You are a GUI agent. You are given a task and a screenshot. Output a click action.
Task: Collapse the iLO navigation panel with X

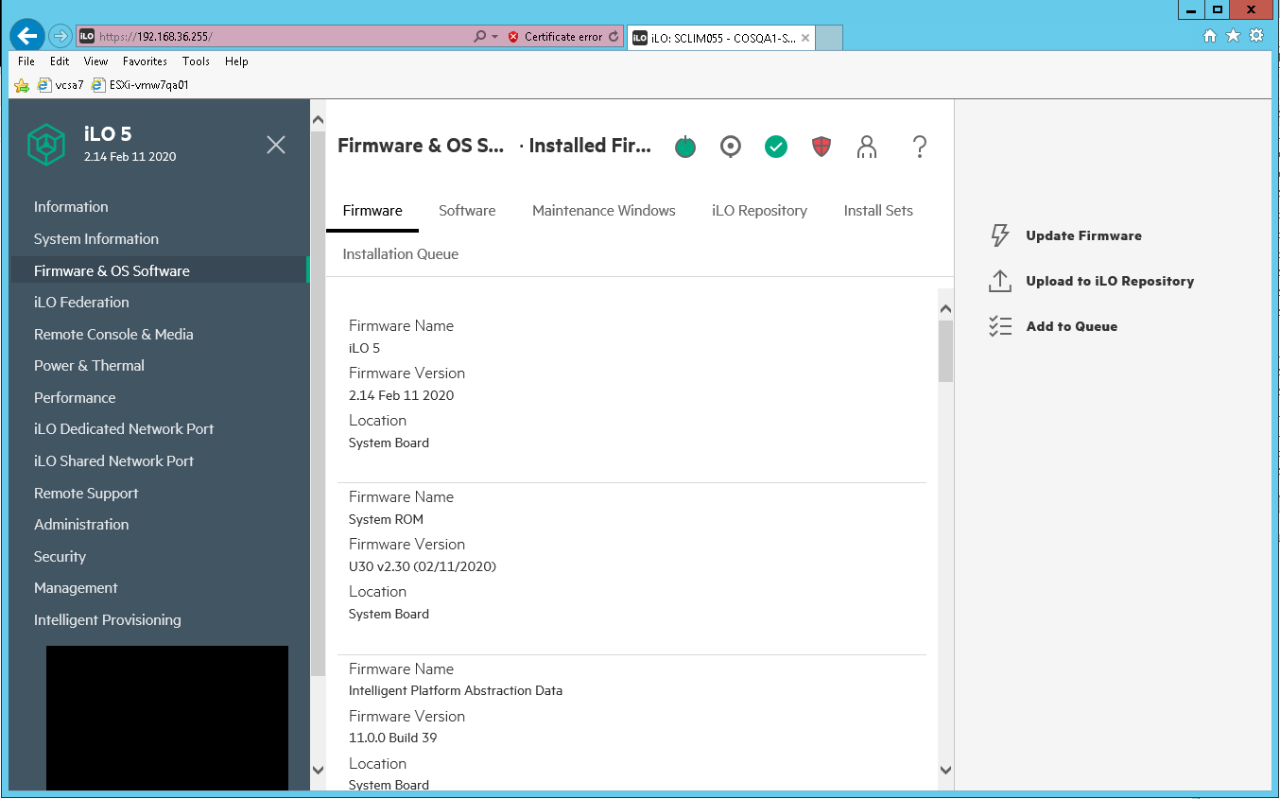[x=275, y=145]
